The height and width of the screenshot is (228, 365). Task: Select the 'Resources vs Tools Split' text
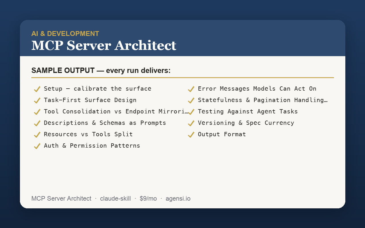click(88, 134)
